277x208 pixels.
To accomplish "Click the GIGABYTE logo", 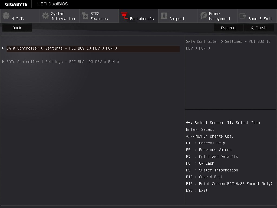I will [x=16, y=4].
